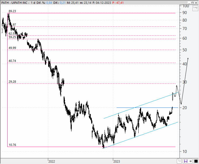Click the 29.28 Fibonacci level label
Screen dimensions: 199x164
point(12,82)
